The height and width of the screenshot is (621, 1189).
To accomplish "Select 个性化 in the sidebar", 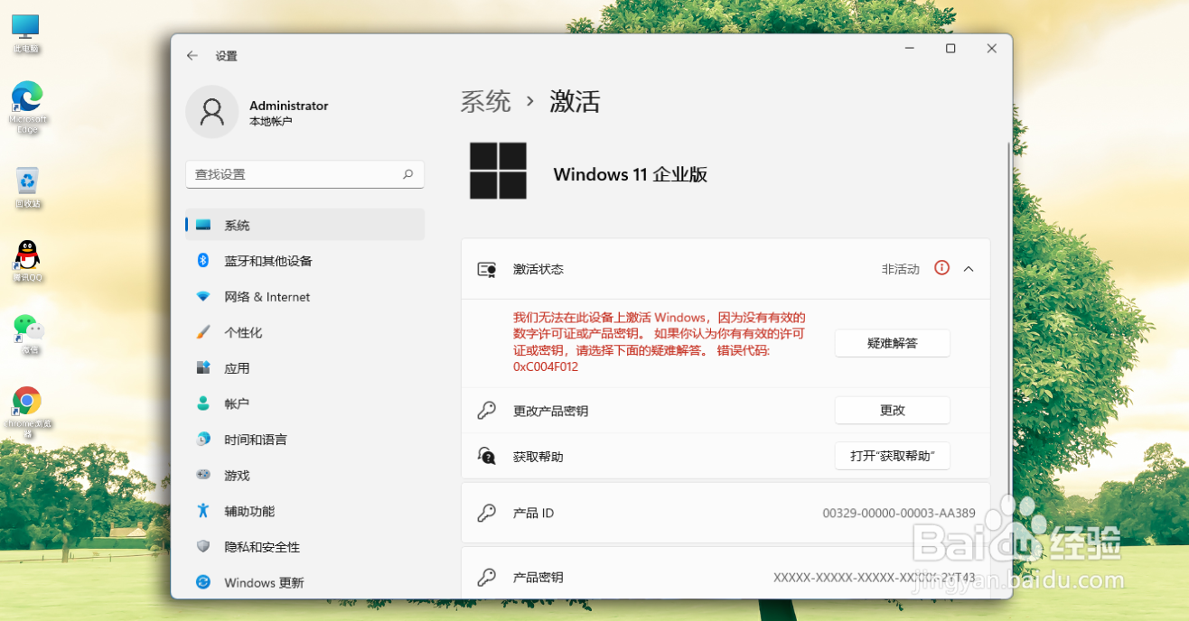I will [x=243, y=332].
